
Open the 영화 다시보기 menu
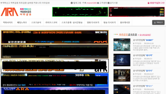(x=93, y=22)
